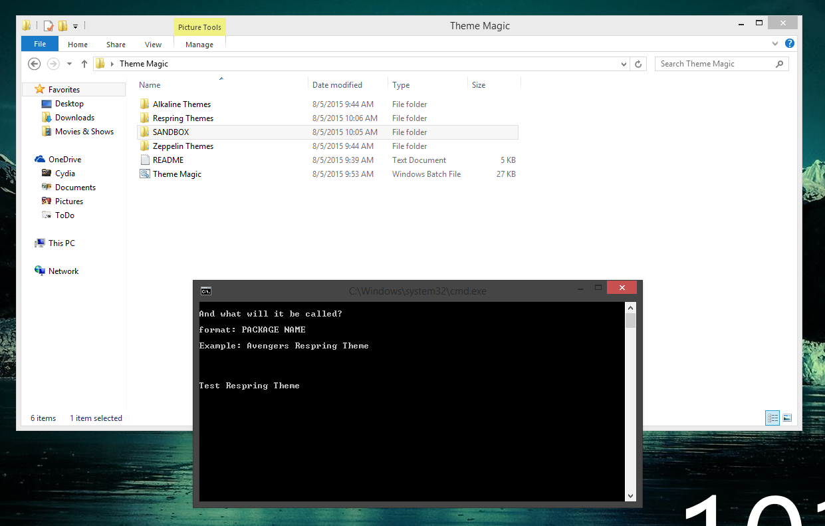The width and height of the screenshot is (825, 526).
Task: Click the cmd window scrollbar thumb
Action: [630, 321]
